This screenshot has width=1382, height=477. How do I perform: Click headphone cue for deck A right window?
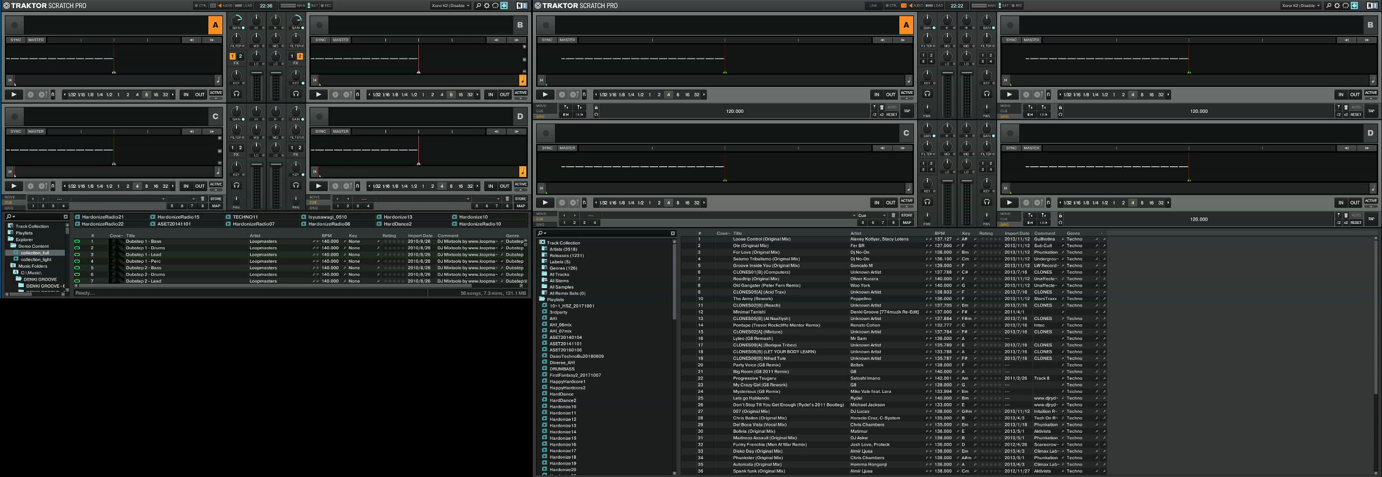pos(927,94)
